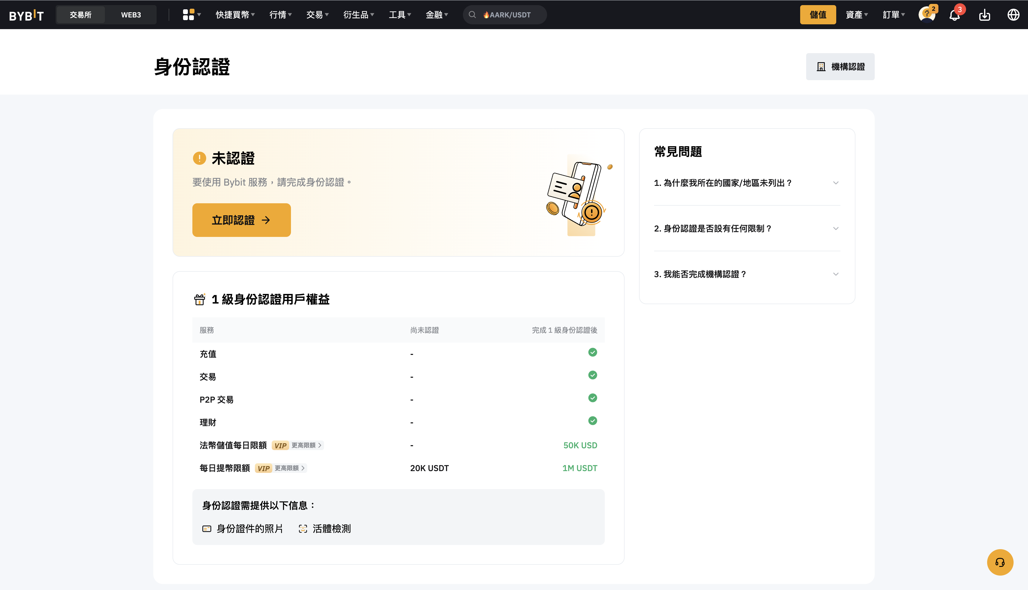Open the 衍生品 dropdown menu
The height and width of the screenshot is (590, 1028).
coord(359,15)
